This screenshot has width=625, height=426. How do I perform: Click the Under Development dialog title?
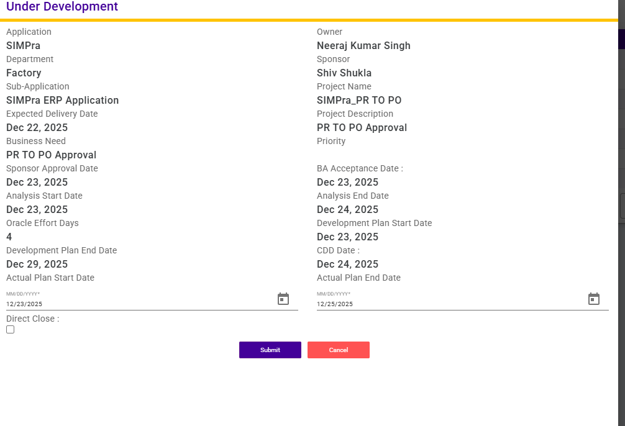pos(62,7)
